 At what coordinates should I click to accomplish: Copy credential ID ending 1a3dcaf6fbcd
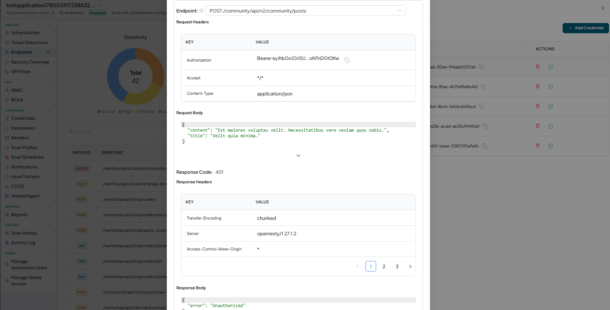tap(481, 107)
